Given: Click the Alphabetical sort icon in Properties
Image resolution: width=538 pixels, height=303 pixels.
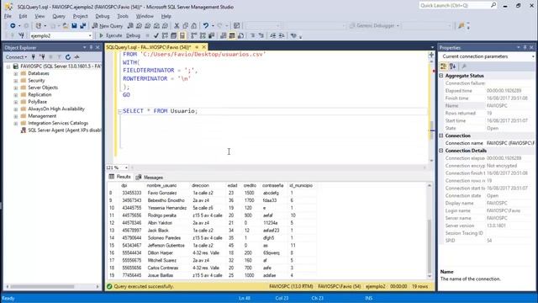Looking at the screenshot, I should (452, 66).
